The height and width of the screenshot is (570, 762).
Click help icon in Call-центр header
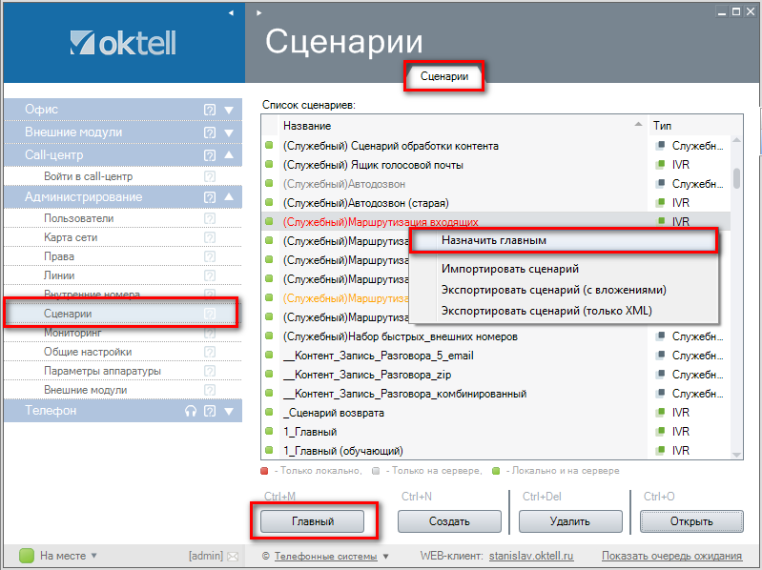(210, 155)
